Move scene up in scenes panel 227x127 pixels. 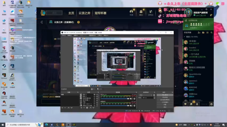point(69,108)
